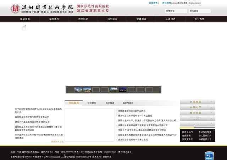Go to 温职首页 in navigation bar
The height and width of the screenshot is (160, 227).
tap(25, 19)
